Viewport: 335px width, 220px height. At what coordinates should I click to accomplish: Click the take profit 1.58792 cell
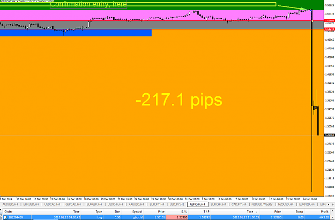(x=204, y=217)
